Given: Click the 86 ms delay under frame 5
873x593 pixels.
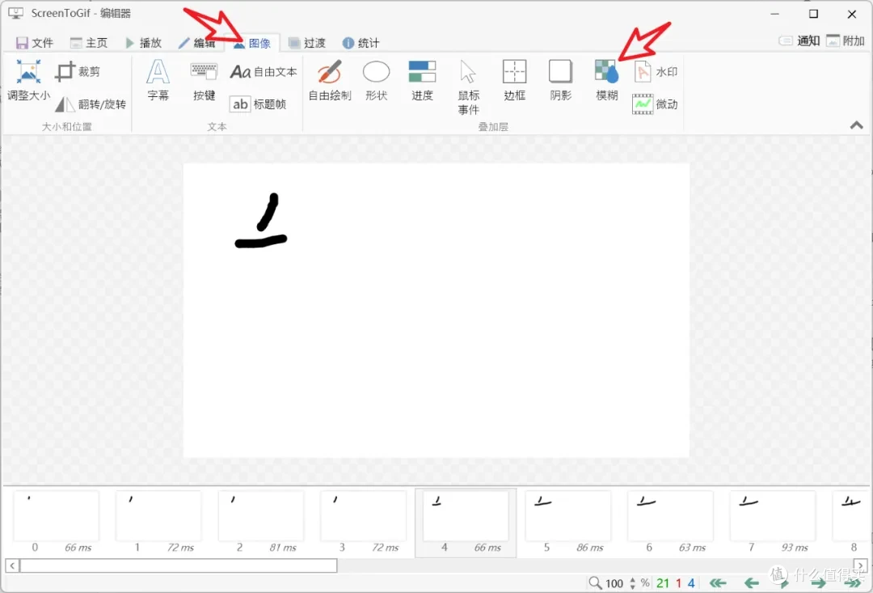Looking at the screenshot, I should 590,548.
